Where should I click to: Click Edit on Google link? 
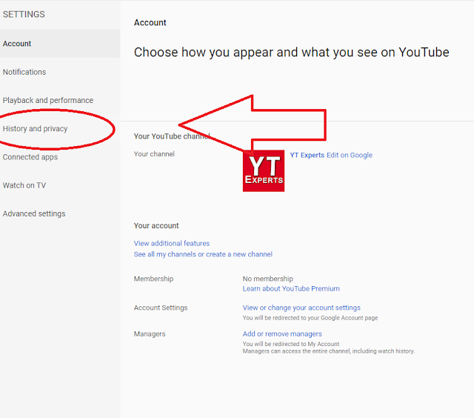click(350, 155)
